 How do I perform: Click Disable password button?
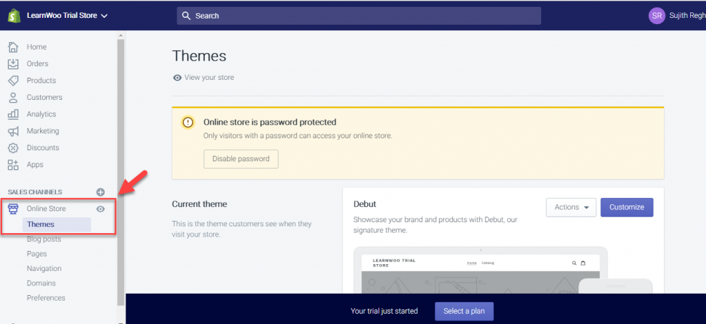point(241,159)
